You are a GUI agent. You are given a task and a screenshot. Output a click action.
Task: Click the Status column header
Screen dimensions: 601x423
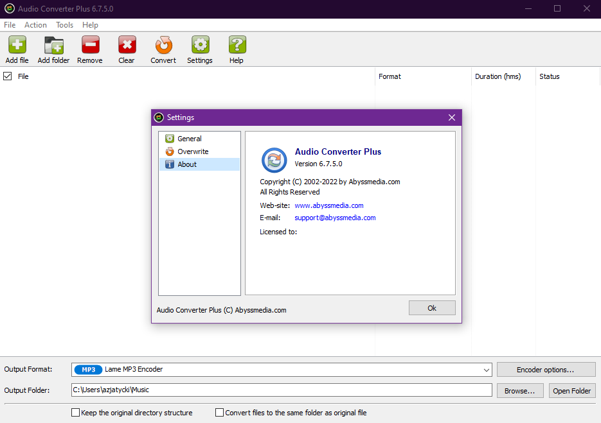coord(568,76)
